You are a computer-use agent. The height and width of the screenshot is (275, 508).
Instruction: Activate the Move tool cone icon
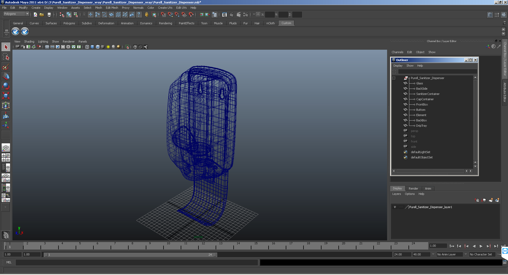(x=6, y=76)
